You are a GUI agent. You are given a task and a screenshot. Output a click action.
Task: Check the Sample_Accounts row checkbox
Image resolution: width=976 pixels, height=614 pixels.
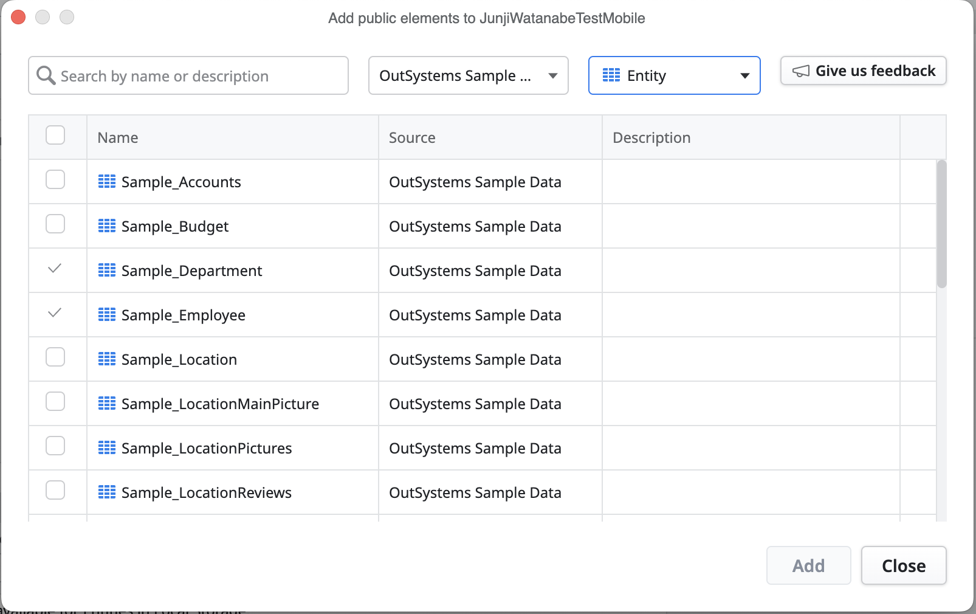coord(55,180)
